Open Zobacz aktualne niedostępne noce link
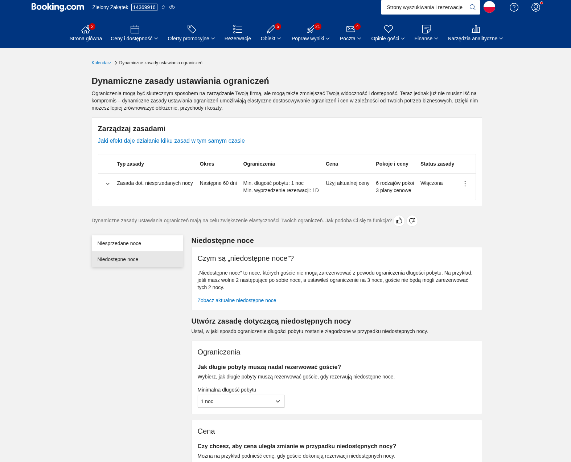The width and height of the screenshot is (571, 462). click(x=237, y=300)
